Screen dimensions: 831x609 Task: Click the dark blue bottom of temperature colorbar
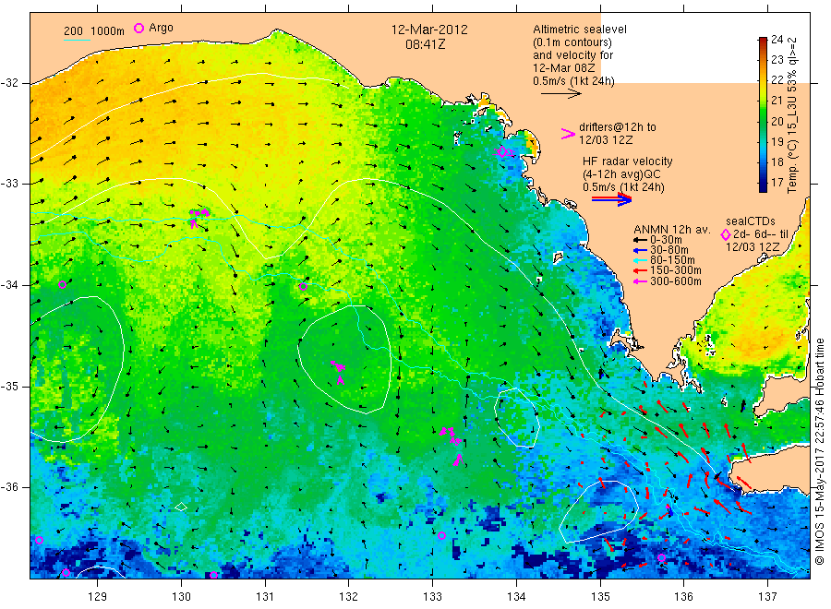click(x=763, y=187)
